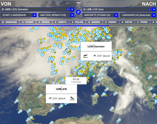Select the SAMEDAN waypoint
157x124 pixels.
click(x=9, y=22)
